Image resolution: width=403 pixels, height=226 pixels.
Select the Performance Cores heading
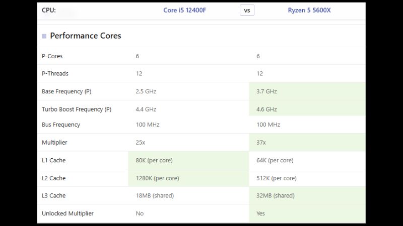[x=85, y=36]
